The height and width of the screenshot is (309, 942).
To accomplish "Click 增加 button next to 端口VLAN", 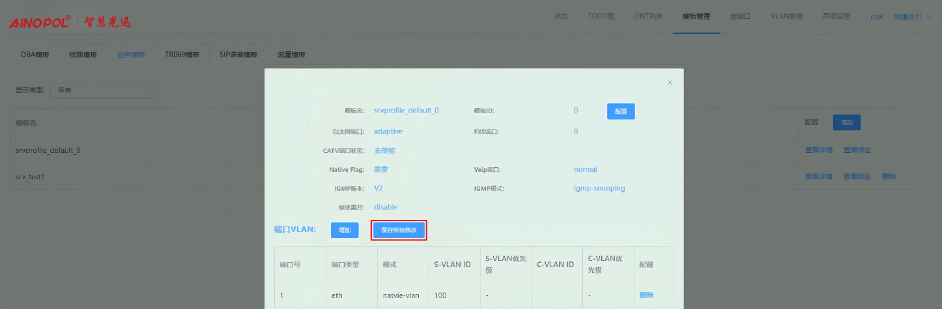I will click(x=345, y=230).
